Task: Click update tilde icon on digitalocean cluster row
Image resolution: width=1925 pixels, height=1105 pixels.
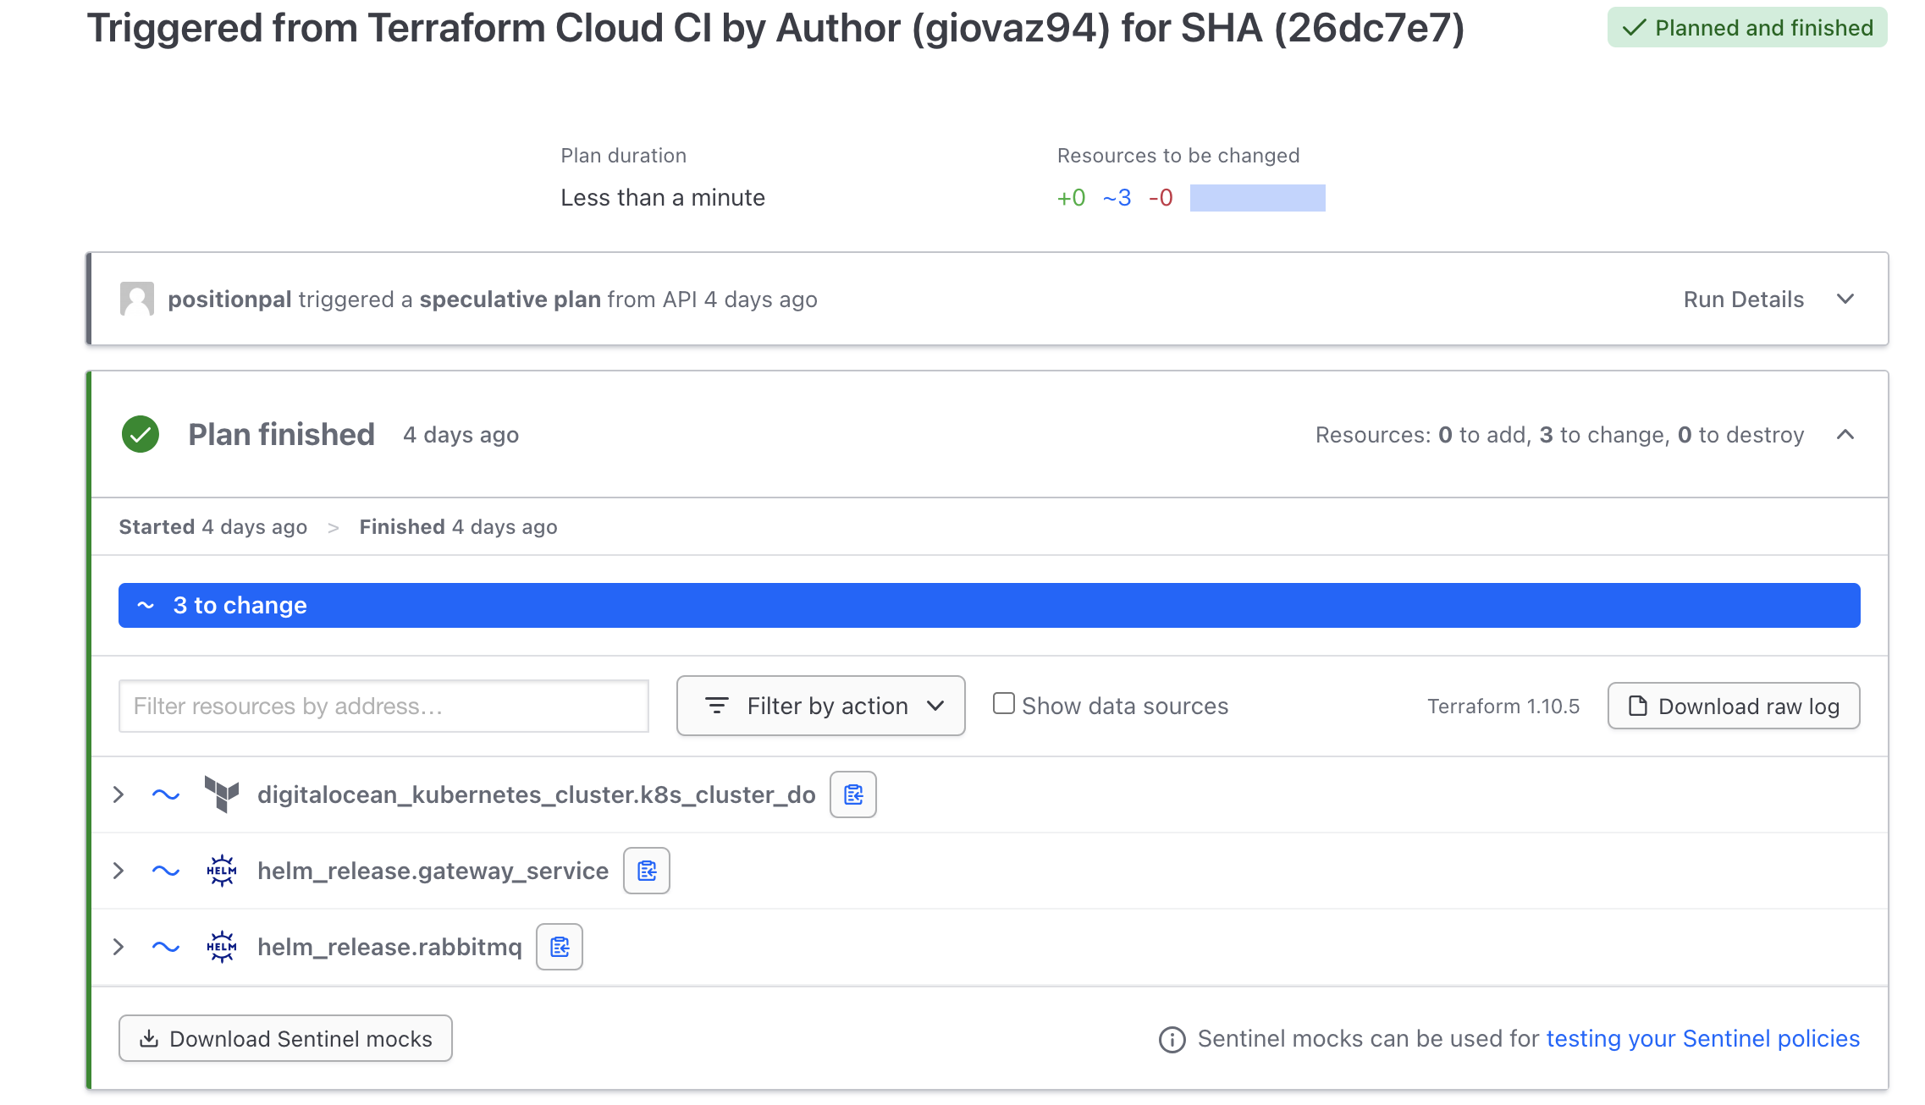Action: [x=166, y=794]
